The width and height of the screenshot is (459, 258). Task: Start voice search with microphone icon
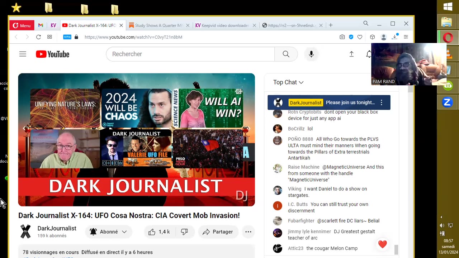pyautogui.click(x=311, y=54)
